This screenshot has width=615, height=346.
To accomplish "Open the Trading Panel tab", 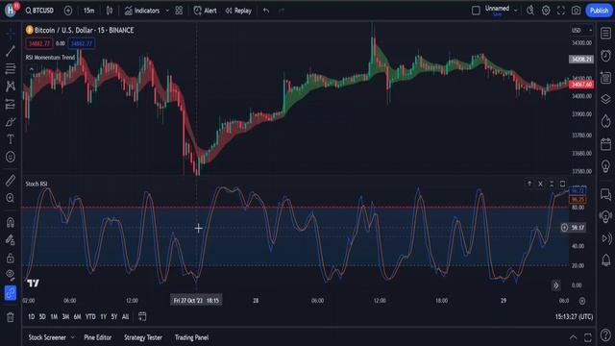I will (191, 337).
